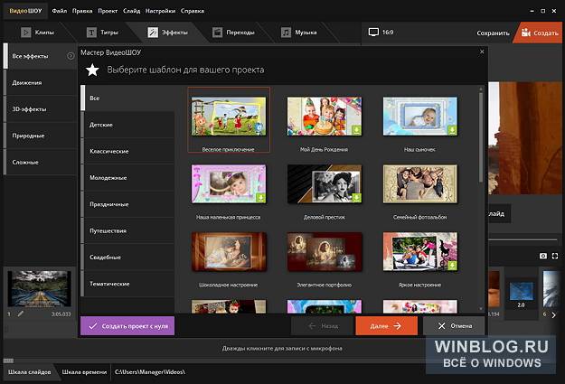Image resolution: width=565 pixels, height=384 pixels.
Task: Click the Далее button
Action: tap(386, 325)
